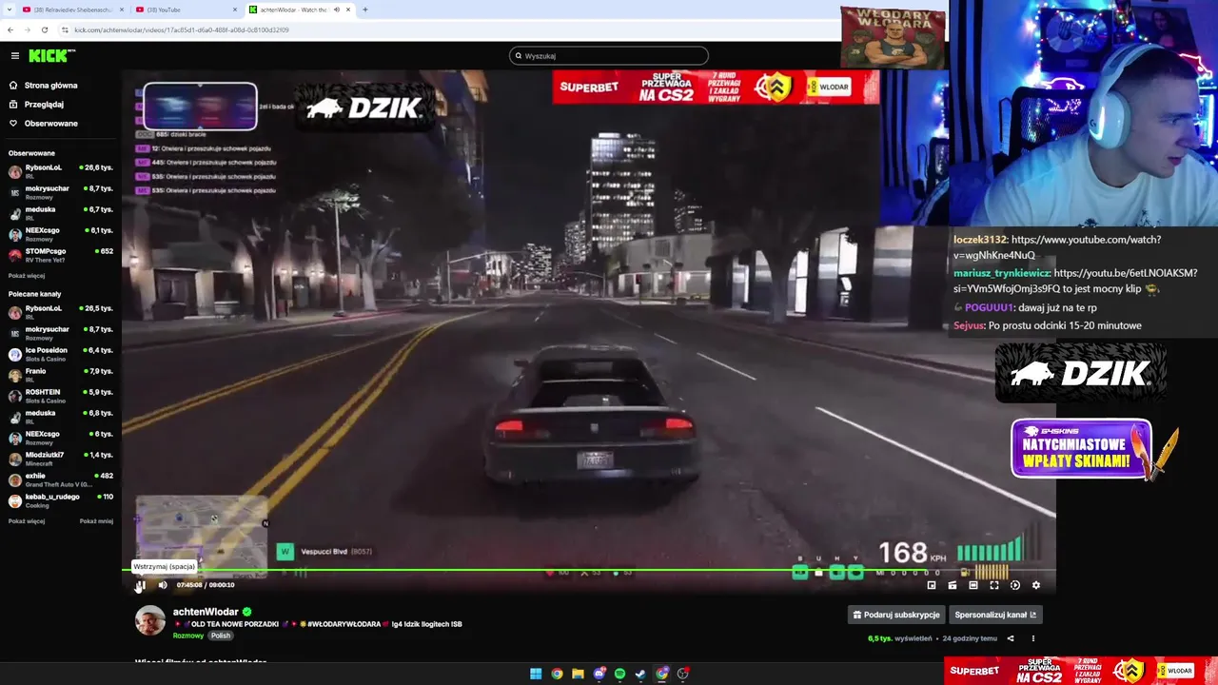This screenshot has width=1218, height=685.
Task: Mute the Kick tab via speaker icon
Action: pos(336,10)
